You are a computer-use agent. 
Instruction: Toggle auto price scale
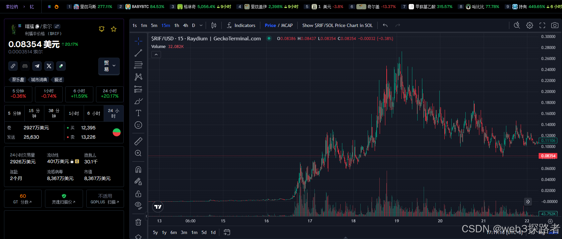[x=553, y=232]
